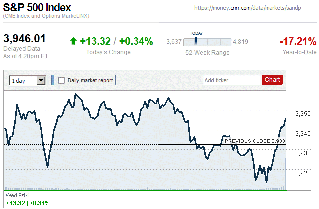Click the 52-week high value 4,819
The width and height of the screenshot is (319, 209).
pyautogui.click(x=241, y=41)
